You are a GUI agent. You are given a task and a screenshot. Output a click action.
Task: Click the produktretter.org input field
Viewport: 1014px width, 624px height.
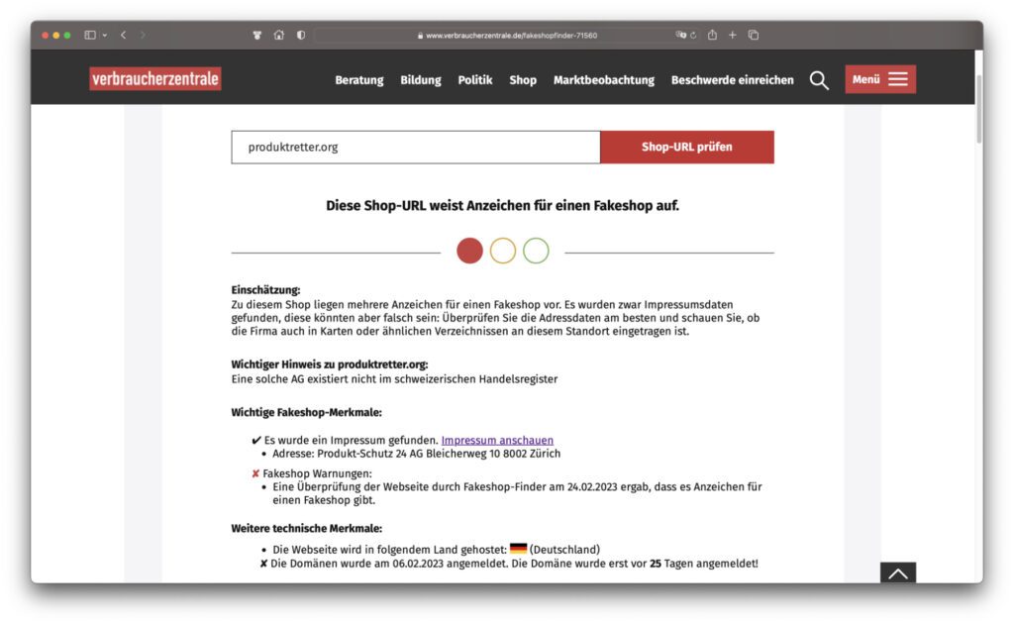[416, 146]
